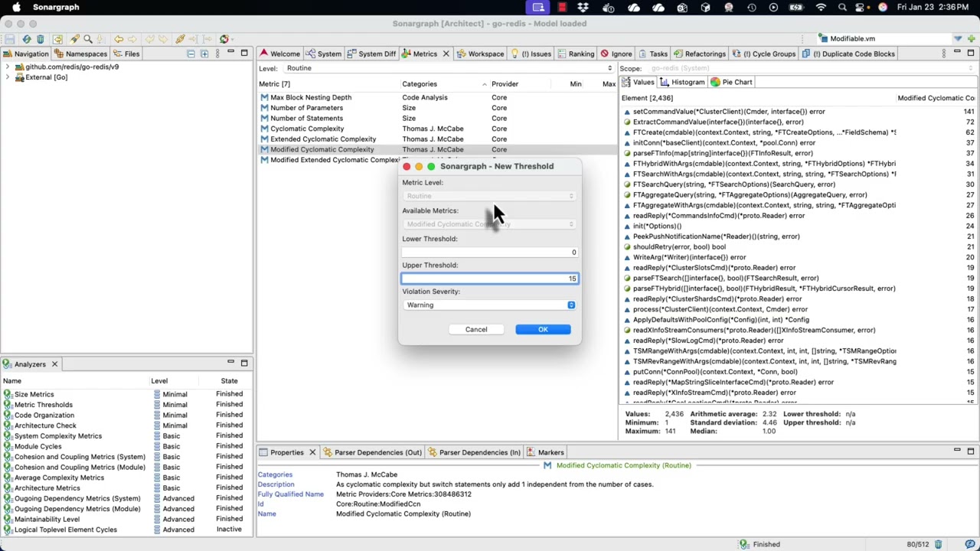This screenshot has width=980, height=551.
Task: Select the shouldRetry(error, bool) bool element
Action: point(799,246)
